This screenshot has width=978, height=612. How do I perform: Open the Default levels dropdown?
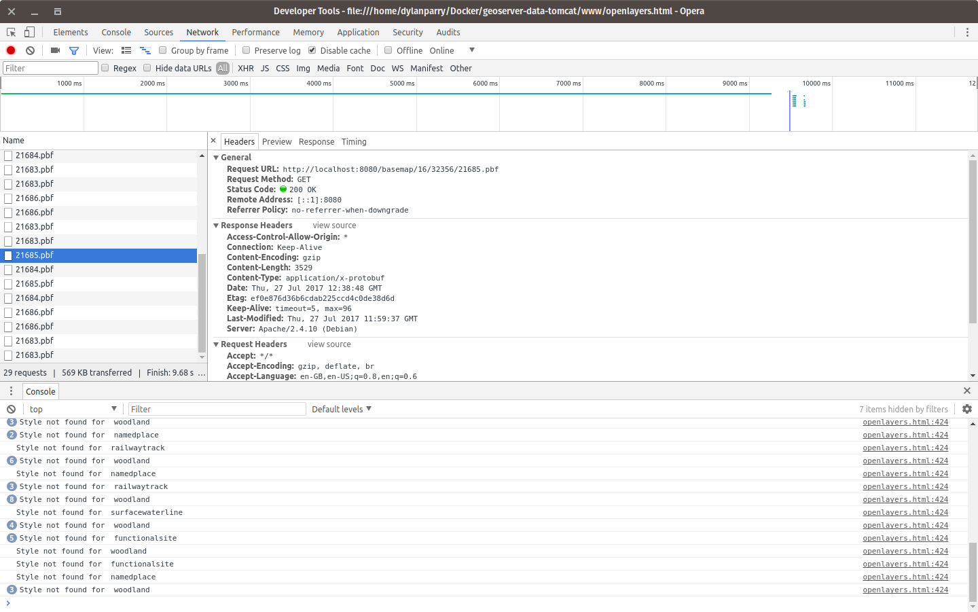pyautogui.click(x=341, y=408)
